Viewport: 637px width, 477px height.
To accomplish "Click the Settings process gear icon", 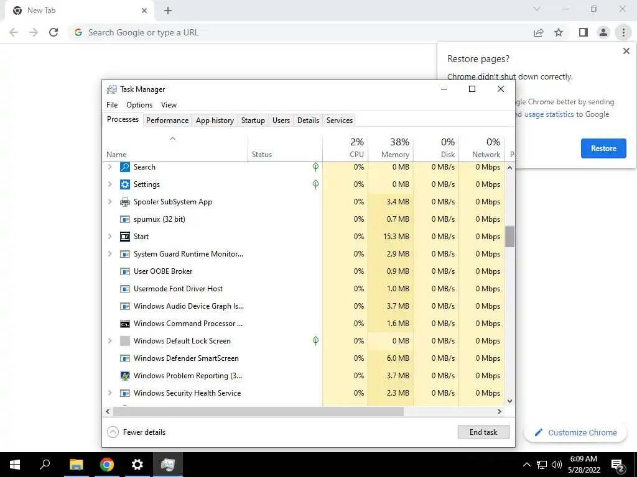I will point(124,184).
